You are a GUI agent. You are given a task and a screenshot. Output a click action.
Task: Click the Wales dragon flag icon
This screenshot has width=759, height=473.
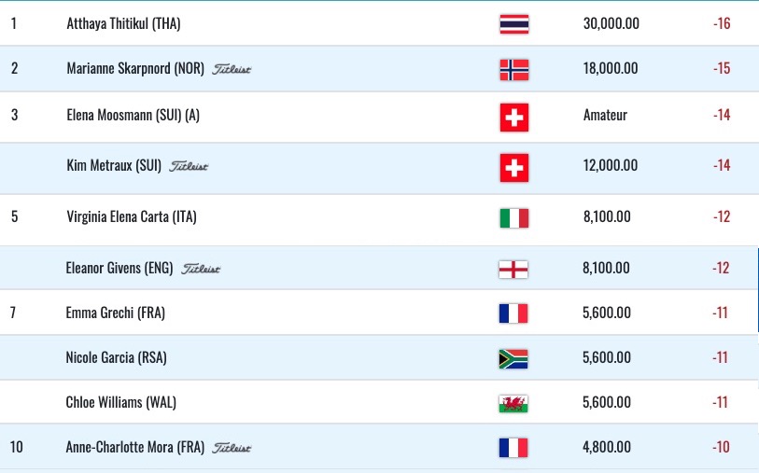pyautogui.click(x=513, y=403)
